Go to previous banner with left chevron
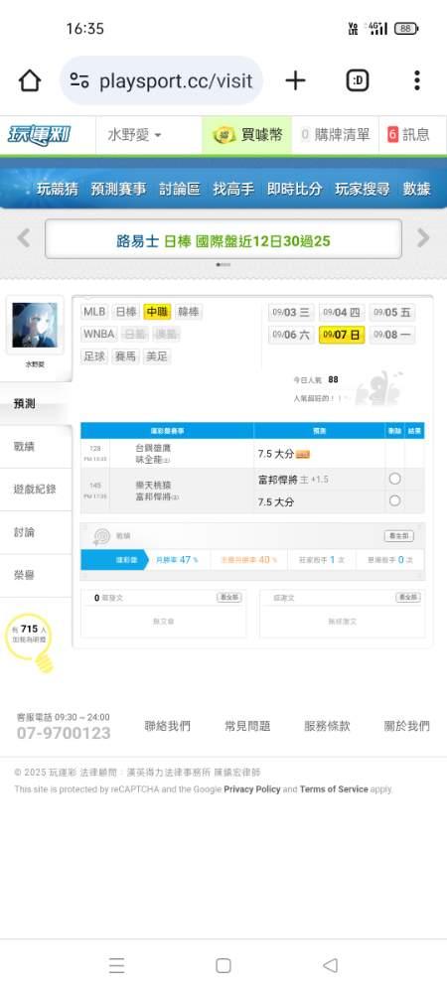 click(x=24, y=238)
